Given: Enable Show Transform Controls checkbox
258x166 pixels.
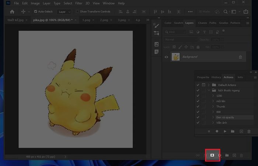Looking at the screenshot, I should coord(77,11).
